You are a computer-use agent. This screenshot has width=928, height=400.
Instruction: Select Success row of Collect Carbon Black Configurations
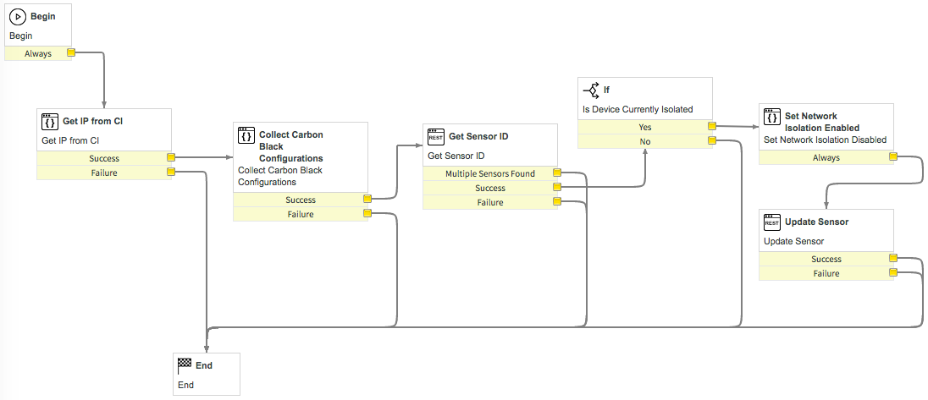click(x=301, y=200)
